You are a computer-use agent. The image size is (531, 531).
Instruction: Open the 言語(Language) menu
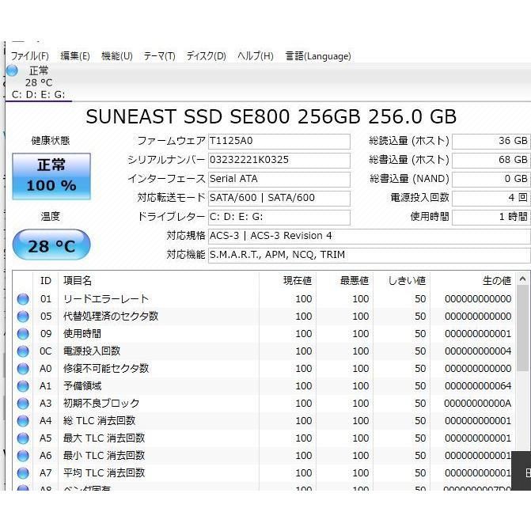pyautogui.click(x=318, y=56)
